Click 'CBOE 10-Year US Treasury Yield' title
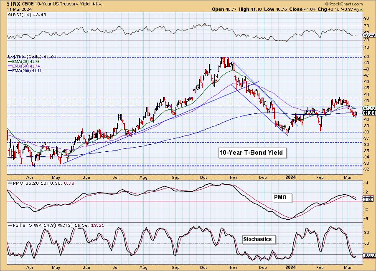This screenshot has height=271, width=376. pos(56,4)
